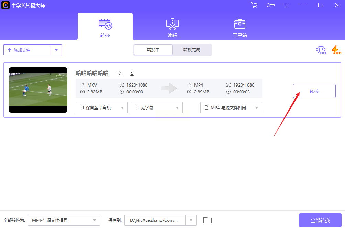Screen dimensions: 345x228
Task: Click the source size 2.82MB
Action: click(x=95, y=92)
